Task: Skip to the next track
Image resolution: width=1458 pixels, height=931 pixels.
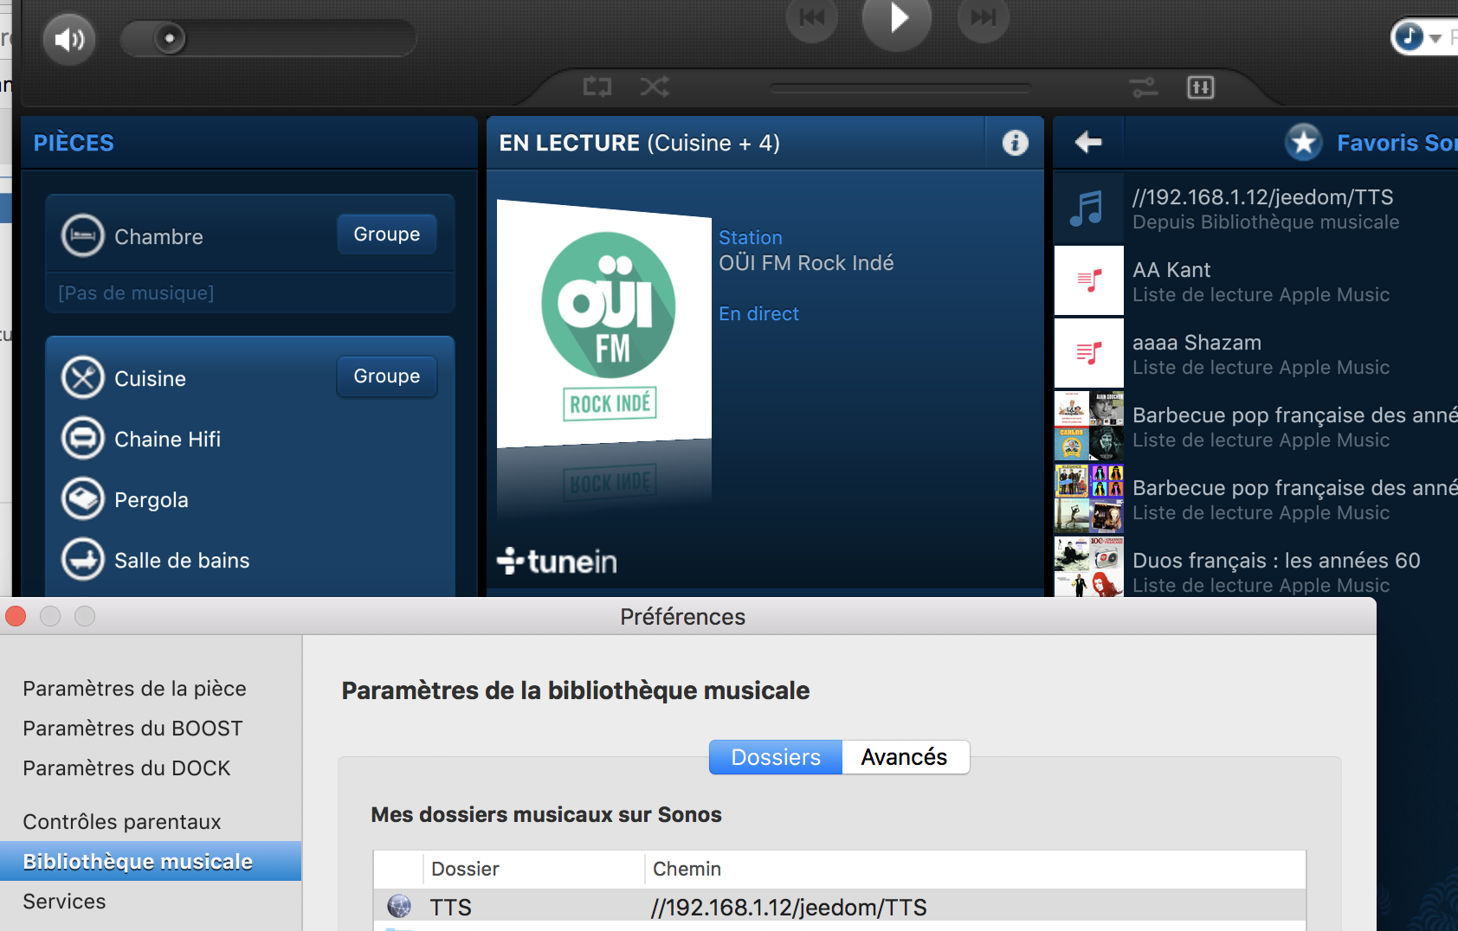Action: pos(984,16)
